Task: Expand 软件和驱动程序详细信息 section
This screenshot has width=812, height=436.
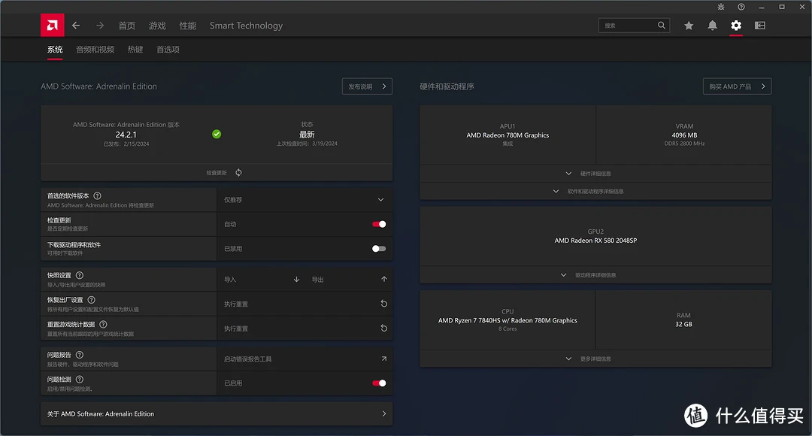Action: (595, 191)
